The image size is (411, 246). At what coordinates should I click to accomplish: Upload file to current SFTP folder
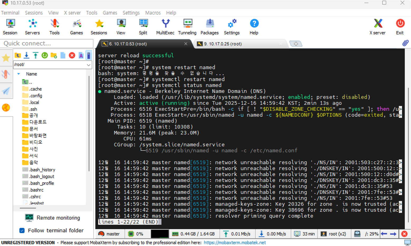(36, 55)
